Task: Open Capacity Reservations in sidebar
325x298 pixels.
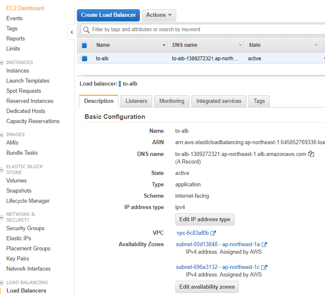Action: (33, 121)
